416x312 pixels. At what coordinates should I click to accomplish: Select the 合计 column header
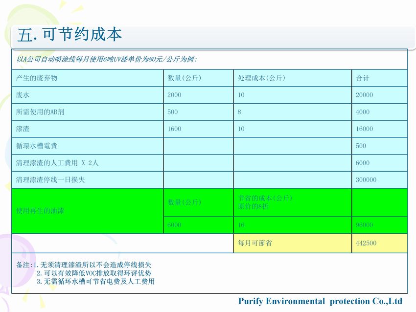click(363, 78)
